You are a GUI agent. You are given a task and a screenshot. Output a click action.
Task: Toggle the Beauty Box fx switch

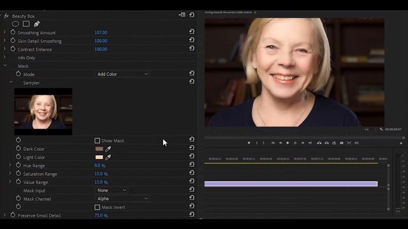click(x=6, y=16)
